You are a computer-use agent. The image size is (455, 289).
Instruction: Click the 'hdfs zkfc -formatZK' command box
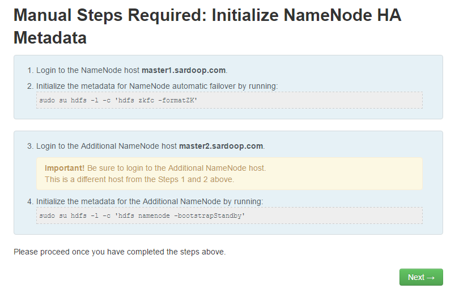[229, 100]
